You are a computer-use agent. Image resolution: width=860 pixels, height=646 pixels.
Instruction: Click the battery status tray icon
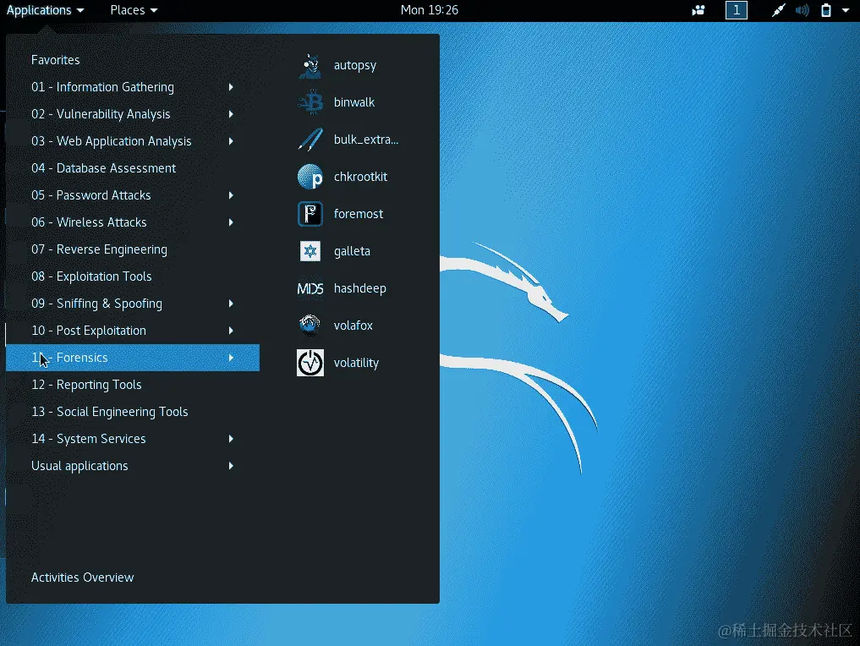click(x=825, y=10)
